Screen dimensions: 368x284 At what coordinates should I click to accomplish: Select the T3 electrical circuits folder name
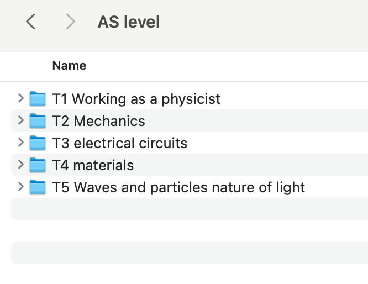click(x=119, y=143)
